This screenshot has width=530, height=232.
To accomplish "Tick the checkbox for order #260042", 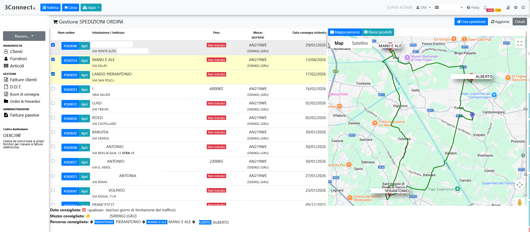I will (53, 132).
